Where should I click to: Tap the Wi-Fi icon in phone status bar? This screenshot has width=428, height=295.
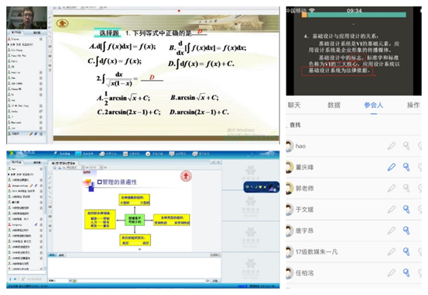pyautogui.click(x=312, y=10)
